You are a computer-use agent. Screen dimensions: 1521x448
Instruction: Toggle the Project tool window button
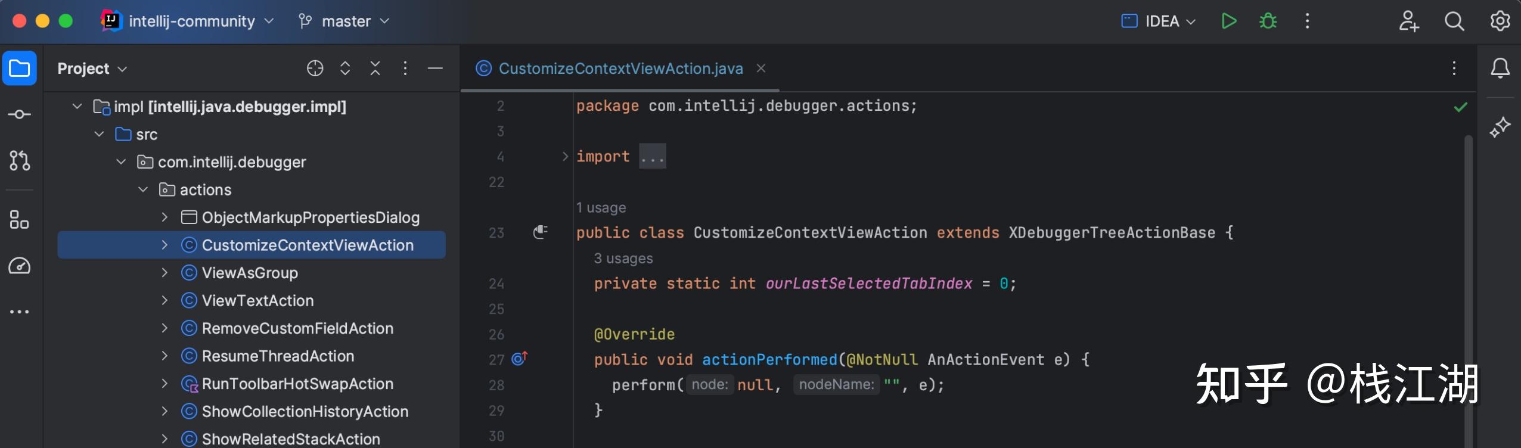(19, 69)
